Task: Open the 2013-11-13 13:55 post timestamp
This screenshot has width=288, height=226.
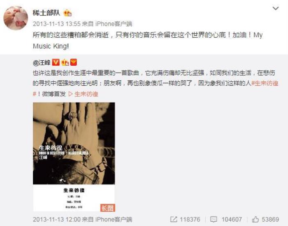Action: 57,24
